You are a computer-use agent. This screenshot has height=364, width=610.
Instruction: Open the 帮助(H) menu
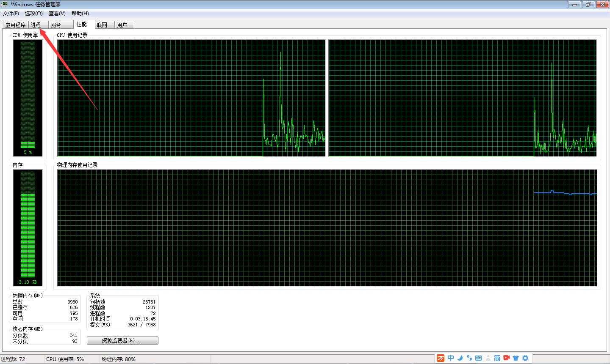pos(80,14)
